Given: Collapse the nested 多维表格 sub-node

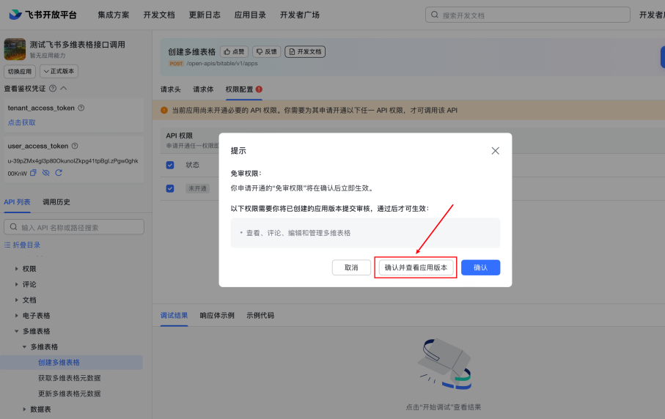Looking at the screenshot, I should point(24,347).
